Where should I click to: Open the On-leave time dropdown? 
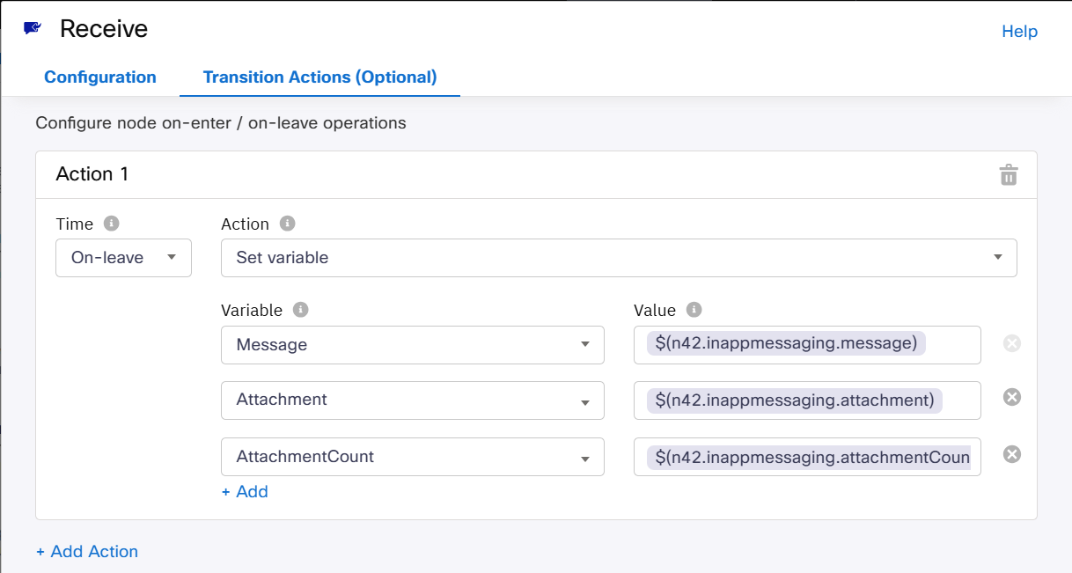tap(123, 258)
